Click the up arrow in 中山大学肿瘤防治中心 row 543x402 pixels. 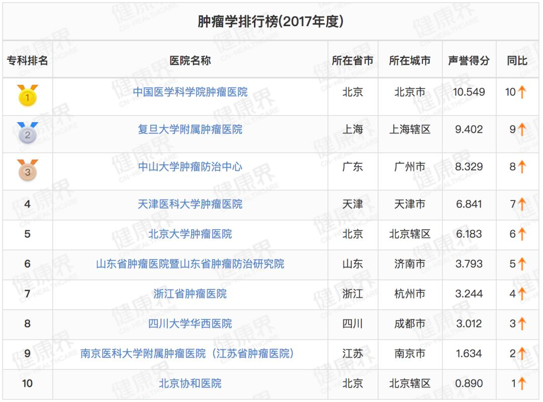pyautogui.click(x=522, y=167)
